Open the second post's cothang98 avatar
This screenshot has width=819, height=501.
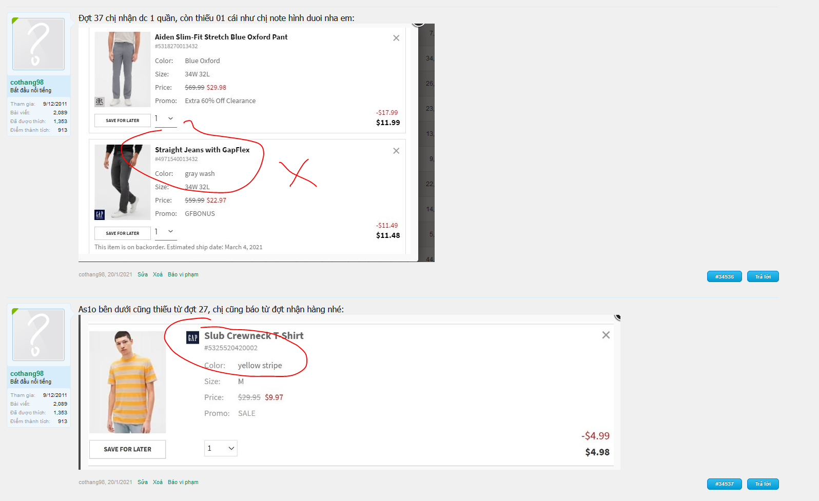click(x=38, y=335)
